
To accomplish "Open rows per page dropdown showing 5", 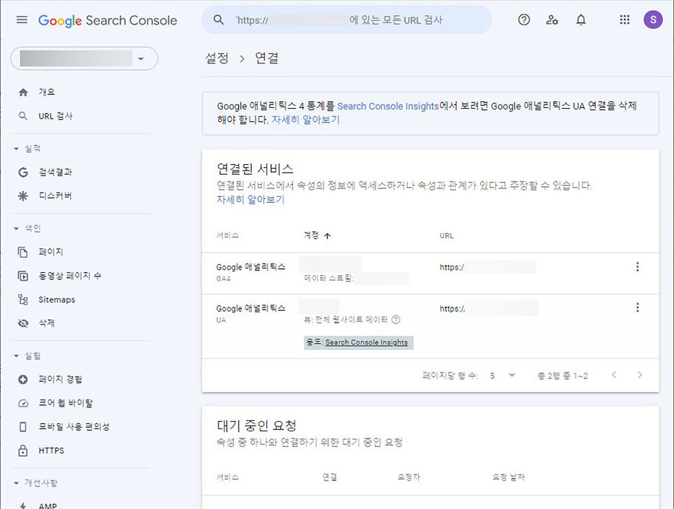I will (502, 376).
